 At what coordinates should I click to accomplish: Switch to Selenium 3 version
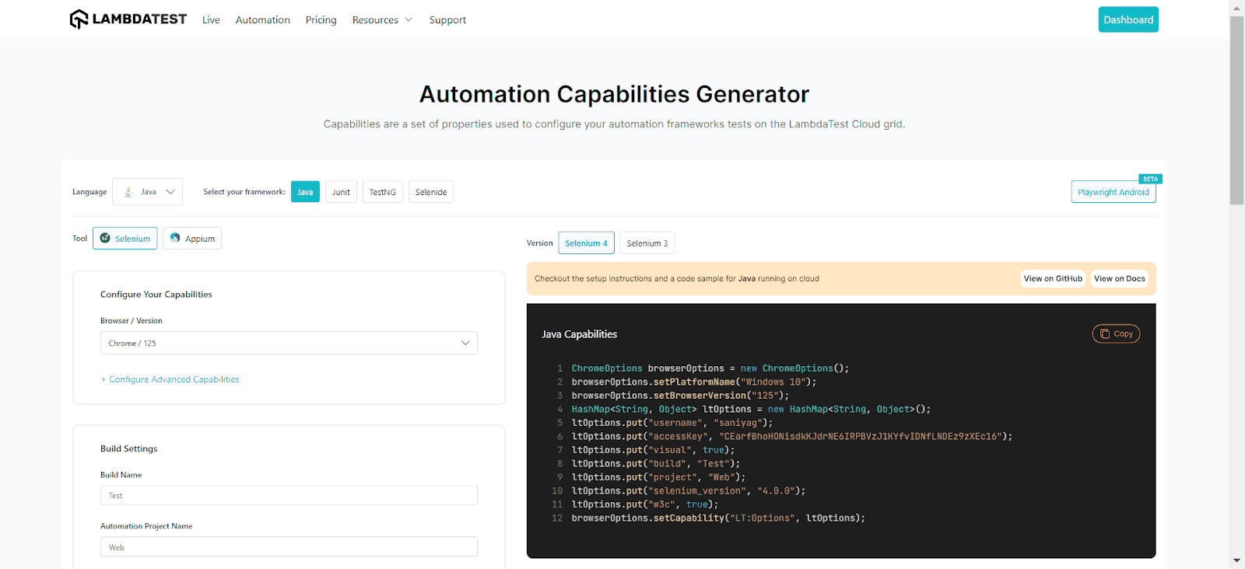[x=647, y=243]
